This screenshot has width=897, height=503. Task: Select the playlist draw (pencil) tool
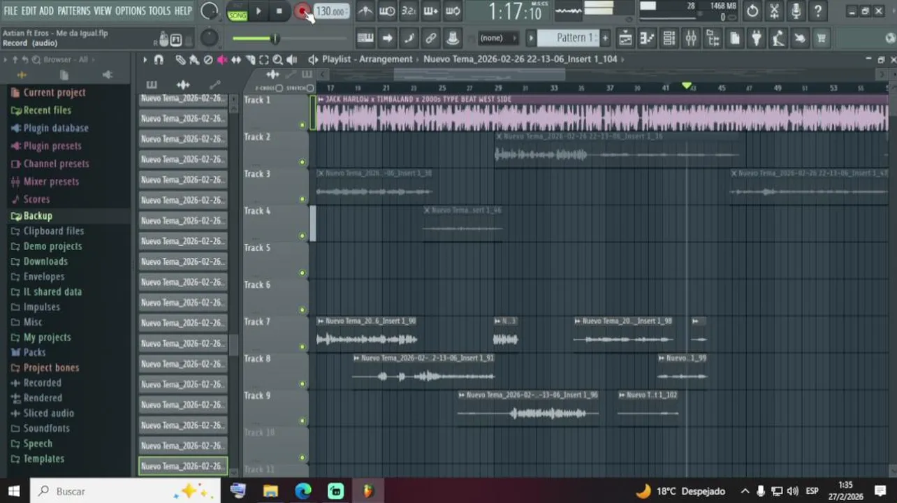180,60
